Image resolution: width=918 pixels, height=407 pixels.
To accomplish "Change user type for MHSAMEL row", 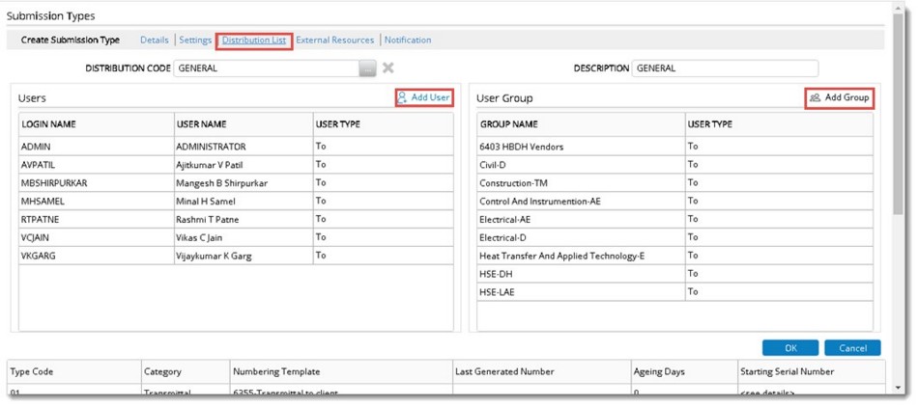I will (381, 202).
